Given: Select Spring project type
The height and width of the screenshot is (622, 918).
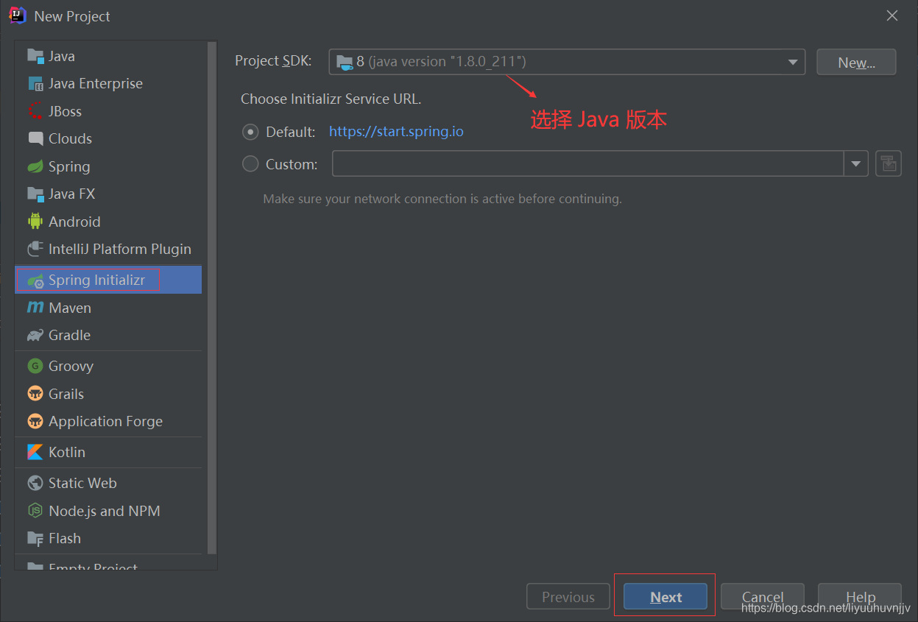Looking at the screenshot, I should click(x=108, y=166).
